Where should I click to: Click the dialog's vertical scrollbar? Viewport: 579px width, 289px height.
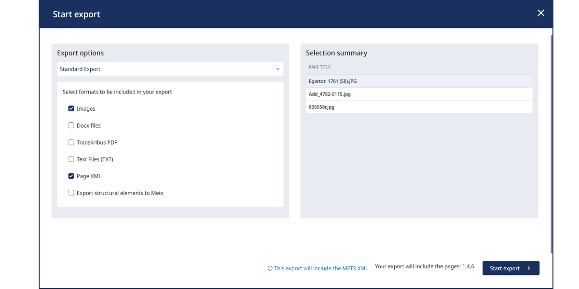551,144
